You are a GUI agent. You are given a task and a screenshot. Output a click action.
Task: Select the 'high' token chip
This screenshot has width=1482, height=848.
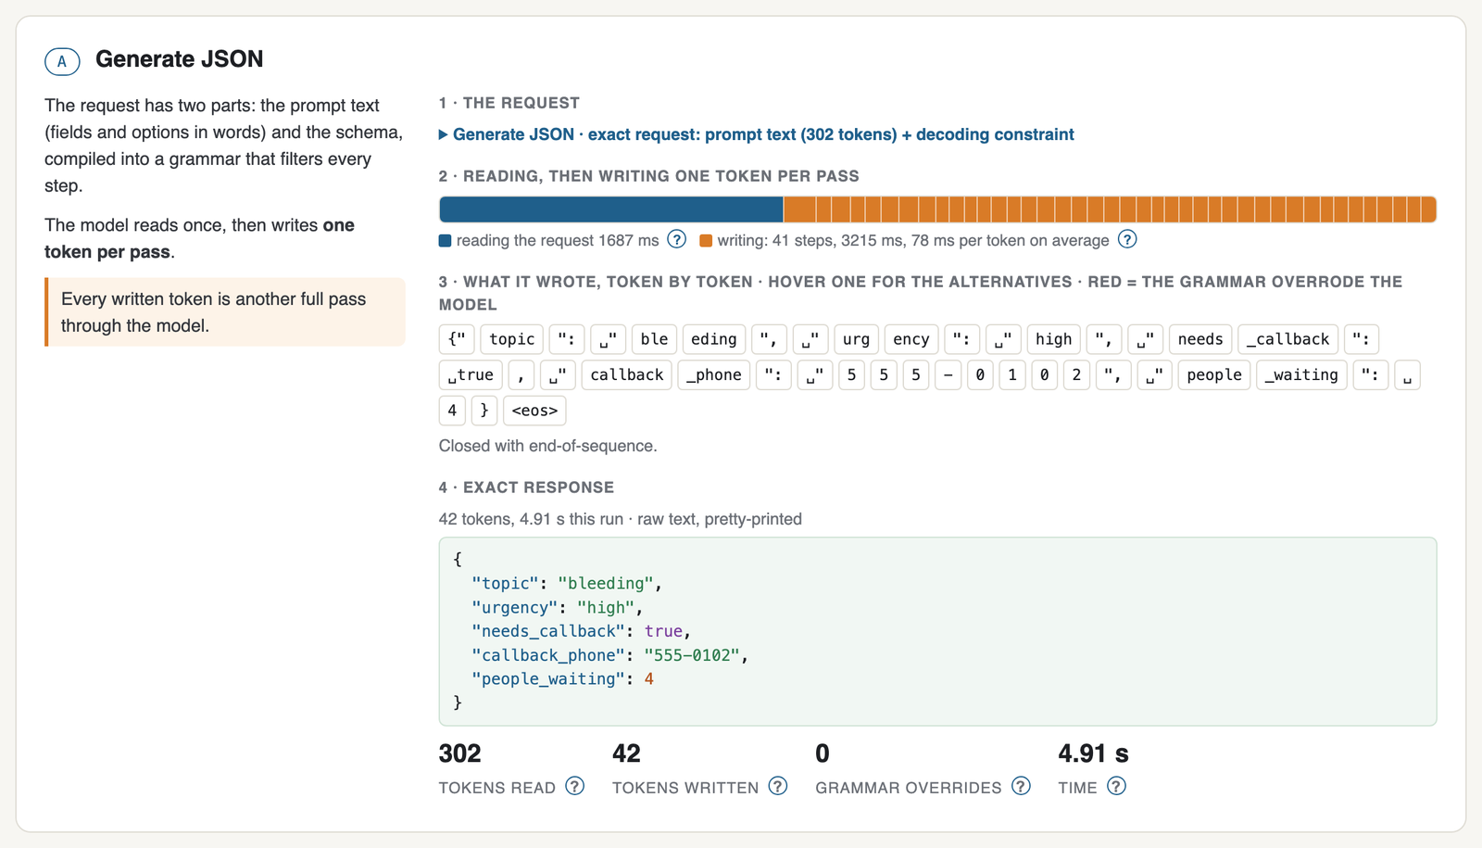[x=1053, y=339]
